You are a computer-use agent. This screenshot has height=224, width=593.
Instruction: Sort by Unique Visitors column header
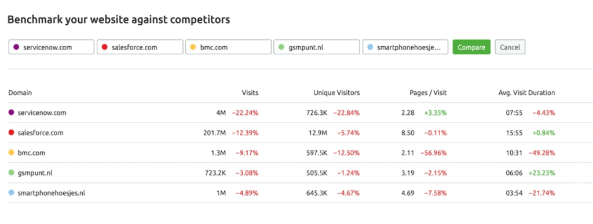point(336,92)
